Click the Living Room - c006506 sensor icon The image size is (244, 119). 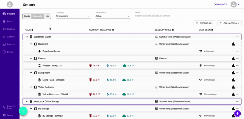[x=40, y=80]
